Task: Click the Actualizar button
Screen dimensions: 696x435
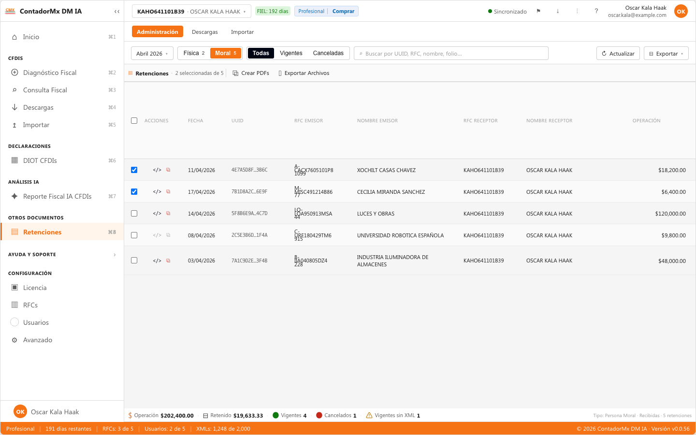Action: click(x=618, y=53)
